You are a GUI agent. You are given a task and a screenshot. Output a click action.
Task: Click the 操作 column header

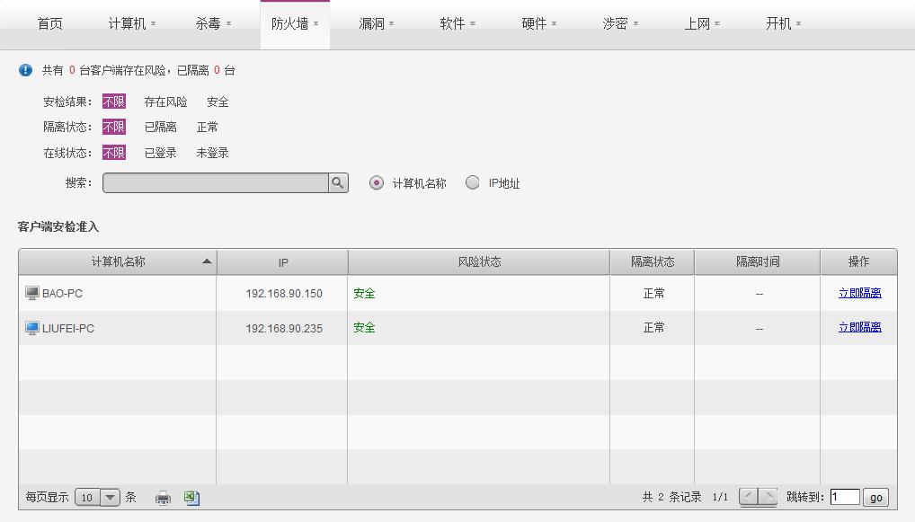click(858, 261)
